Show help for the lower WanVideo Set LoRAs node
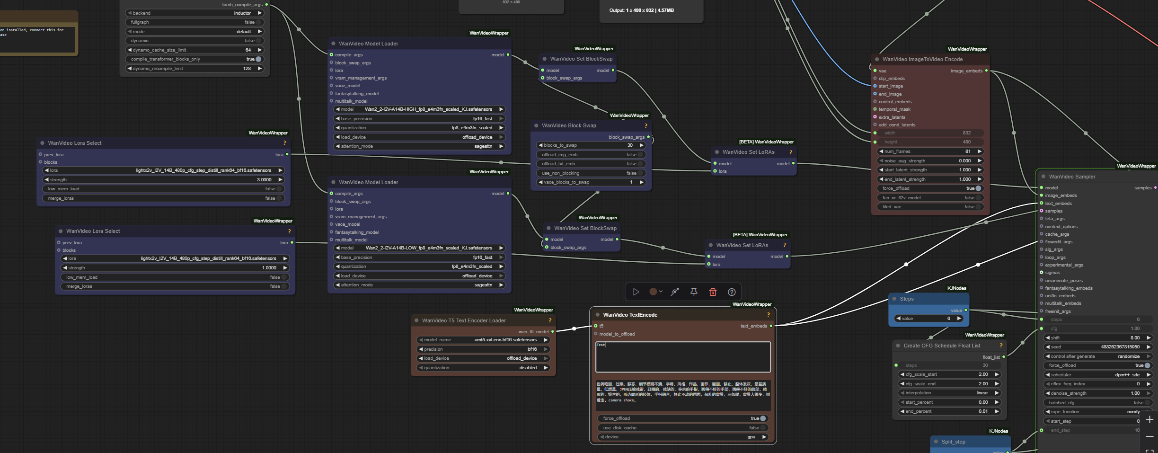This screenshot has width=1158, height=453. 784,245
